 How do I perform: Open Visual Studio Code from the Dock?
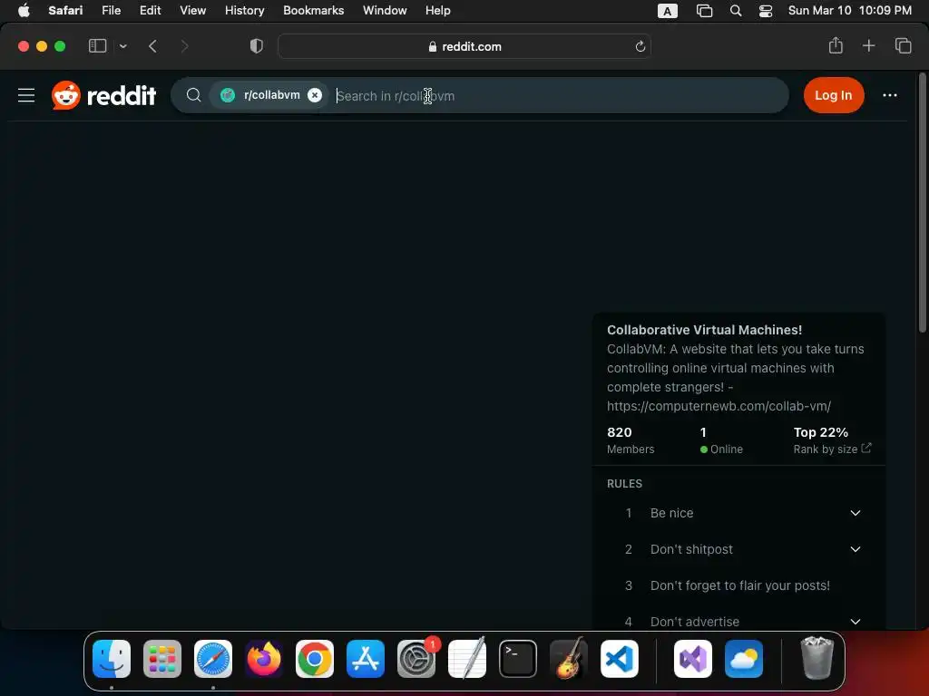(x=619, y=659)
